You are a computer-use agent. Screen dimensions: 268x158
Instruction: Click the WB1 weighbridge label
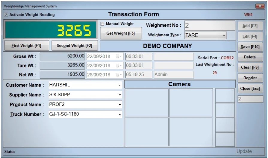pyautogui.click(x=248, y=15)
